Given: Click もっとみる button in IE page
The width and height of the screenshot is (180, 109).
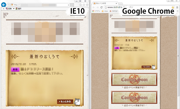Looking at the screenshot, I should tap(65, 101).
